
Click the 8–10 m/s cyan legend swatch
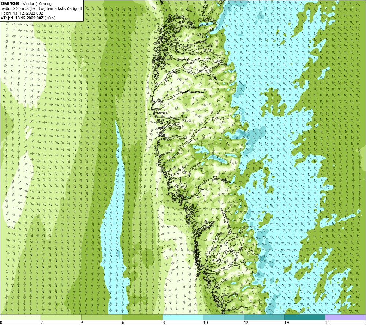[183, 317]
